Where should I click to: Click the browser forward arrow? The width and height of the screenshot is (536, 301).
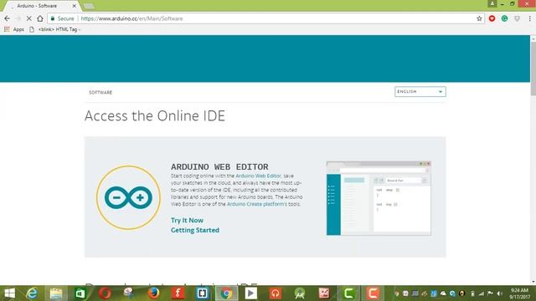18,18
